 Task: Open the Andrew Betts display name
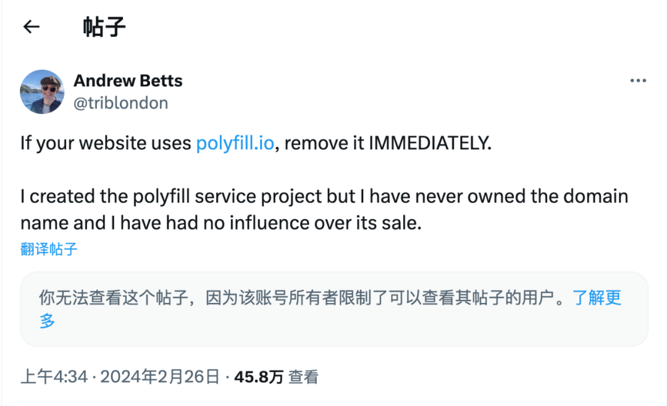128,81
